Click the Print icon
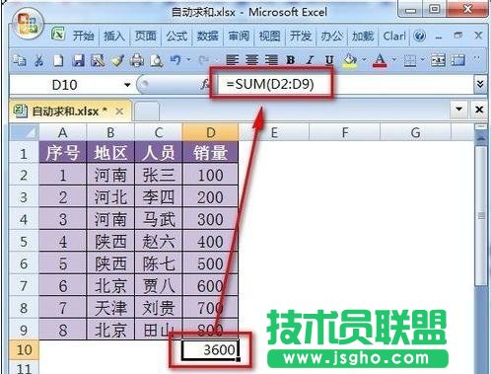Image resolution: width=491 pixels, height=374 pixels. point(136,60)
